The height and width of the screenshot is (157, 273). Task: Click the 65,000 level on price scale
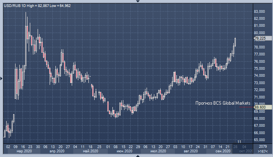(x=259, y=140)
